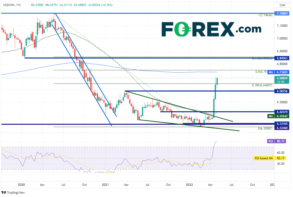Open the CNH currency selector
This screenshot has width=293, height=197.
(282, 5)
